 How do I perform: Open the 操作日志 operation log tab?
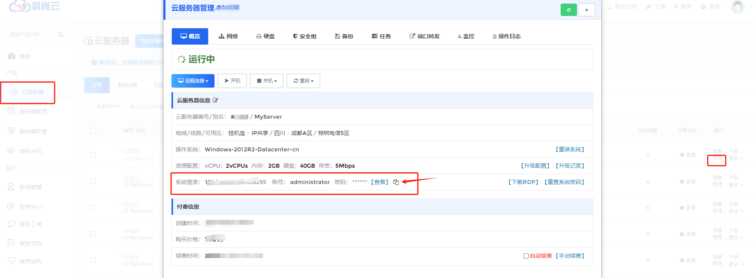pyautogui.click(x=507, y=36)
